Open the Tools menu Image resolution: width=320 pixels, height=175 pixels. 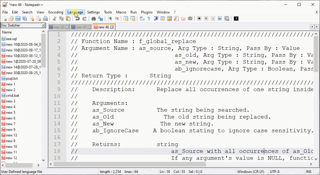108,12
